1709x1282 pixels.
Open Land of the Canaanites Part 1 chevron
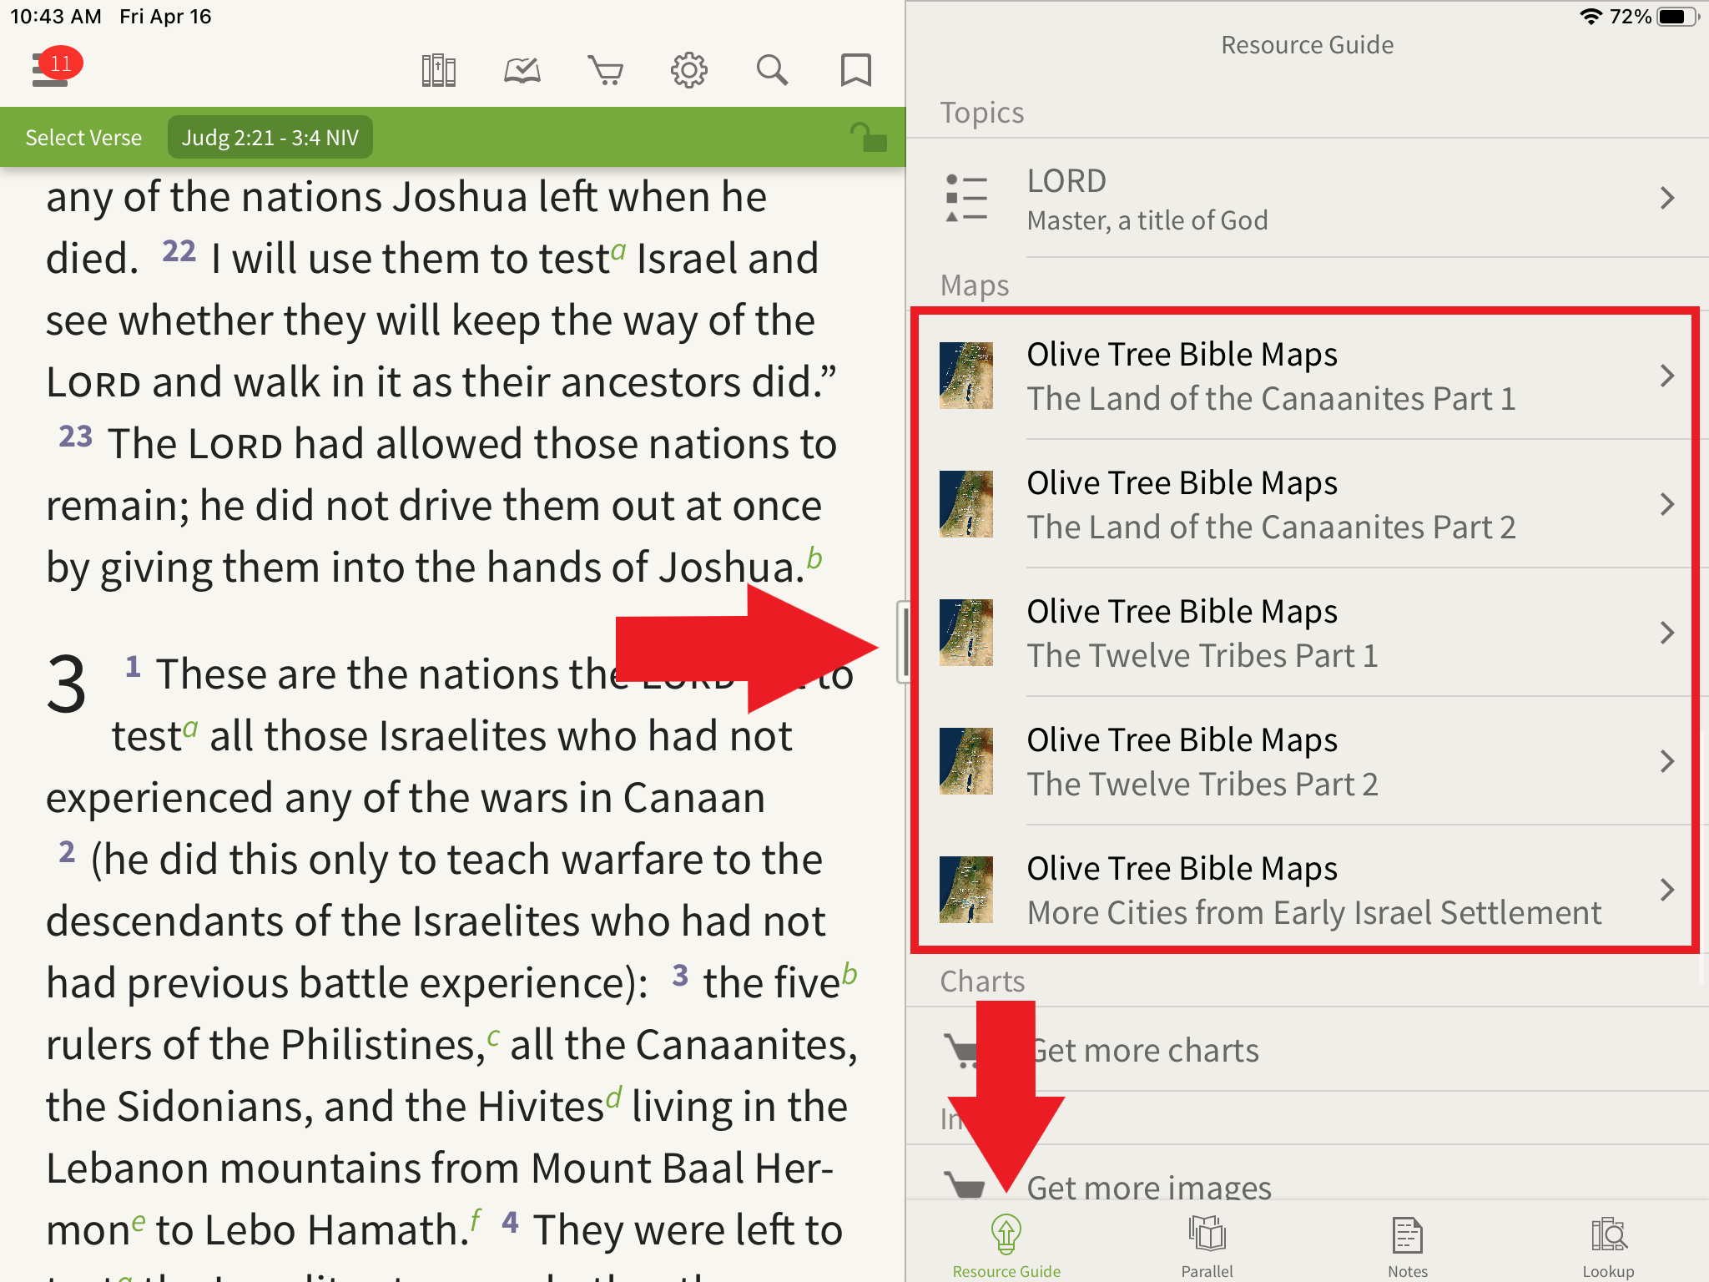tap(1666, 376)
